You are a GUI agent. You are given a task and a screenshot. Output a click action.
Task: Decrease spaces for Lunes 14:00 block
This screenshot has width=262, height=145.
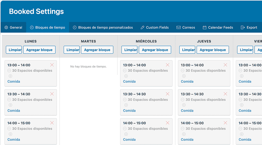(9, 129)
